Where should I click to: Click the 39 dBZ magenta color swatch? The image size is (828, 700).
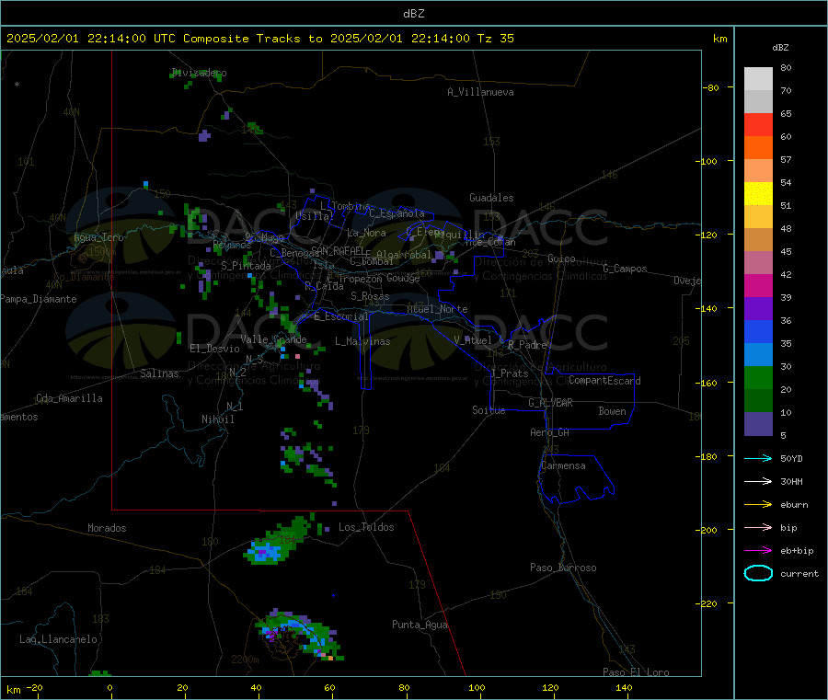[758, 285]
